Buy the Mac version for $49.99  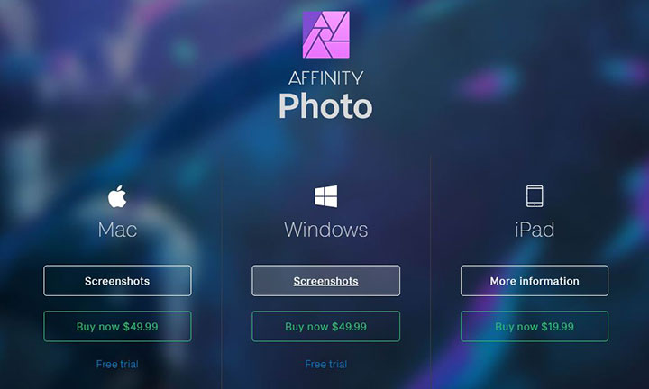[117, 327]
